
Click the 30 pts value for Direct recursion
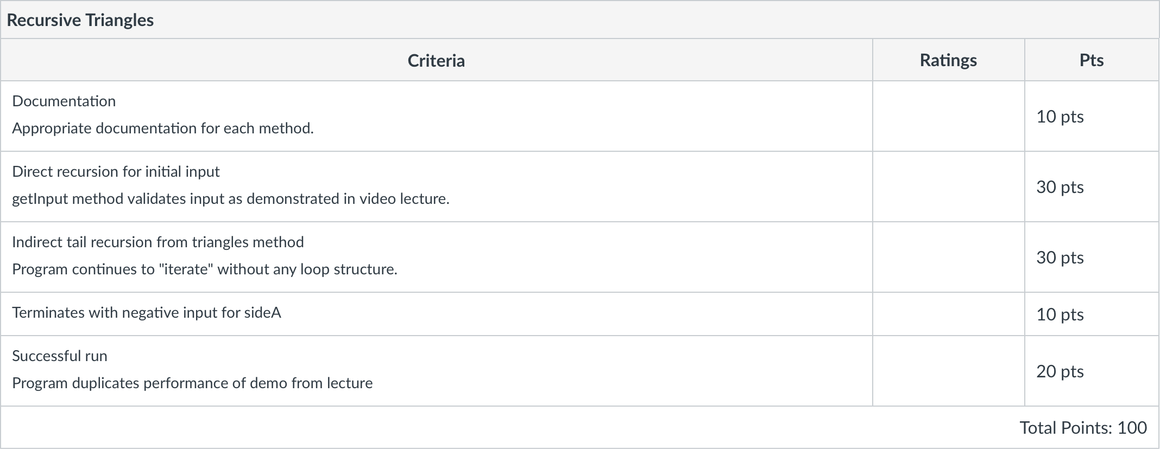click(x=1060, y=187)
